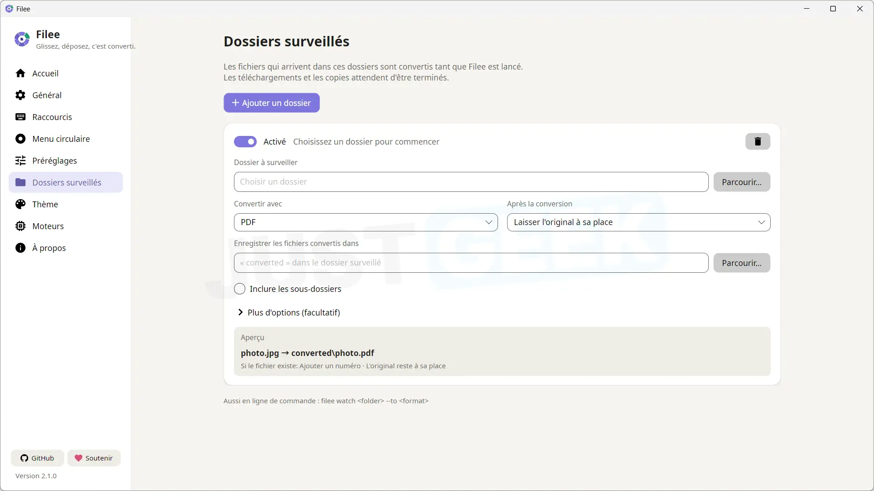Viewport: 874px width, 491px height.
Task: Click Parcourir next to Dossier à surveiller
Action: click(742, 182)
